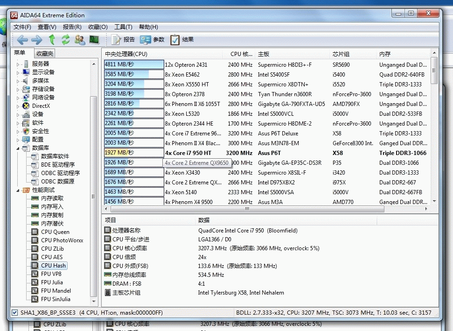The image size is (453, 331).
Task: Click the green monitor diagnostics toolbar icon
Action: pyautogui.click(x=94, y=40)
